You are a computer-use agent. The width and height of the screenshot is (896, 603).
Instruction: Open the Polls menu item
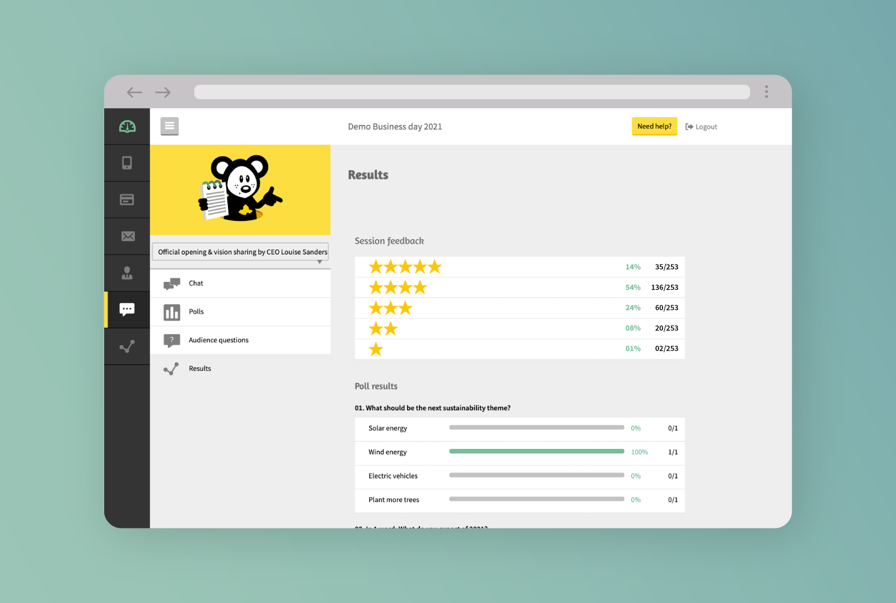pyautogui.click(x=240, y=312)
